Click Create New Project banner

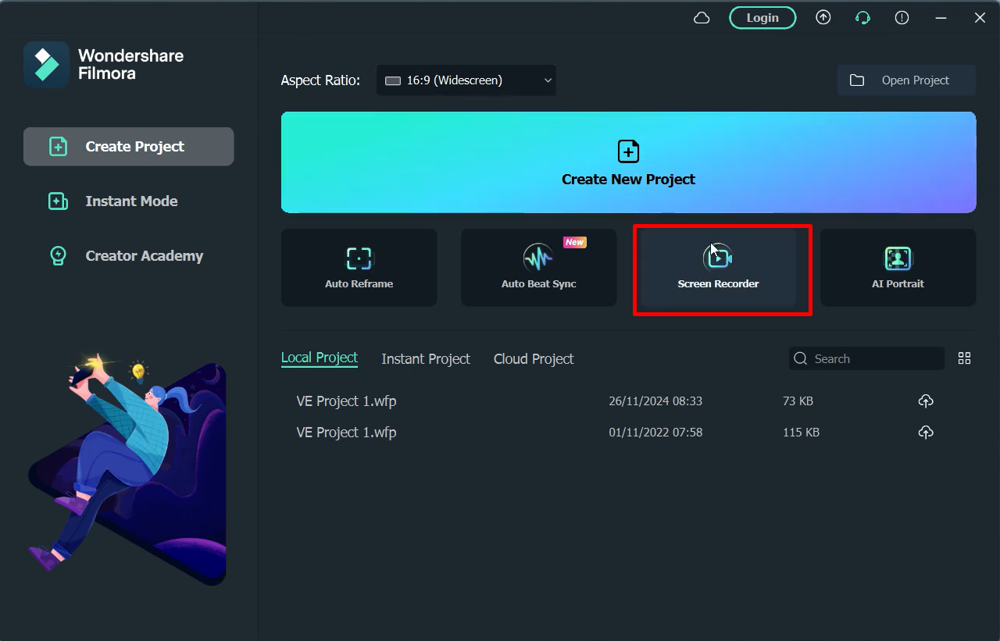pos(628,162)
